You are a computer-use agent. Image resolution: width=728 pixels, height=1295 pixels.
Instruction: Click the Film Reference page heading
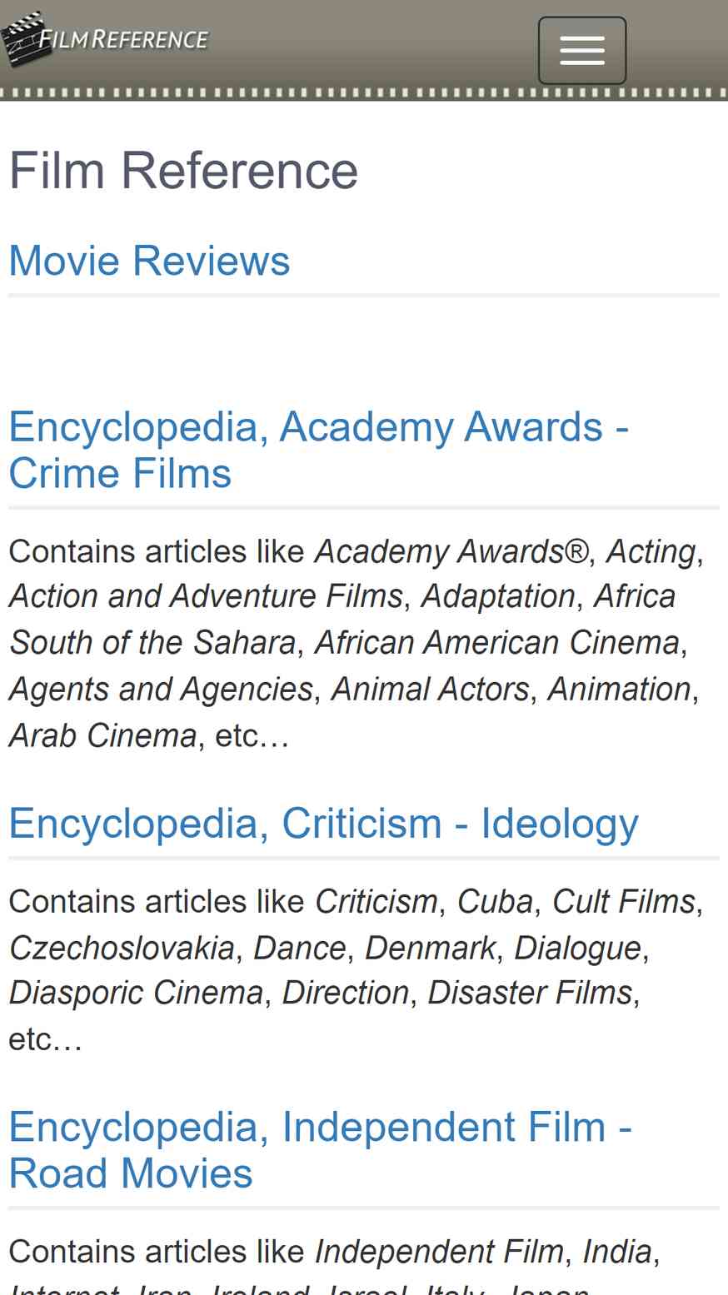(x=183, y=171)
